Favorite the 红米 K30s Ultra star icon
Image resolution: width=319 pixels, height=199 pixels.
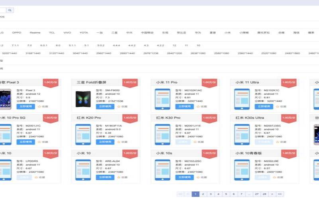coord(278,142)
